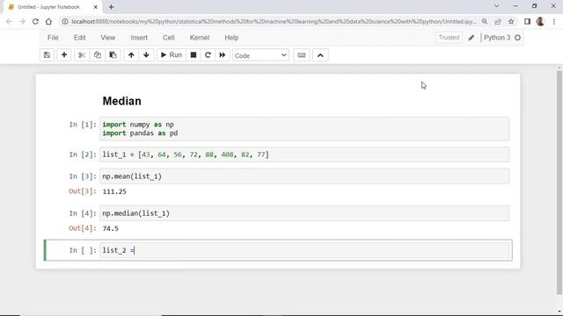Open the zoom magnifier icon in address bar
The height and width of the screenshot is (316, 563).
(485, 21)
